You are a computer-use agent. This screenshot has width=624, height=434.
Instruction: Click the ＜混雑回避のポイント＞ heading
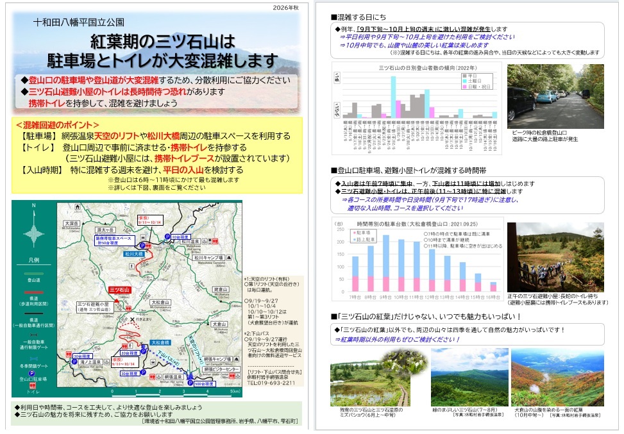click(x=57, y=125)
